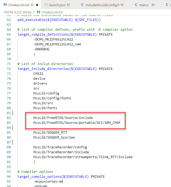
Task: Click line number 94 in the gutter
Action: (9, 176)
